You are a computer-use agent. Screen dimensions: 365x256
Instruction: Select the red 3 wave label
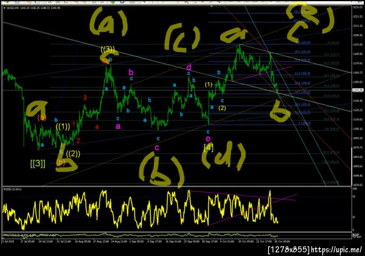[x=85, y=97]
